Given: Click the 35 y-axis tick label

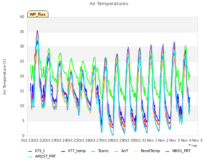Looking at the screenshot, I should coord(22,32).
